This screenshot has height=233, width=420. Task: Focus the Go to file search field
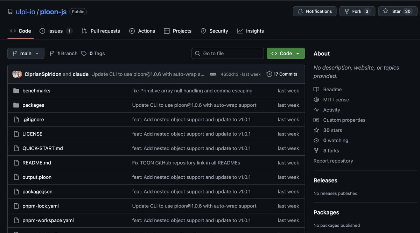tap(227, 53)
